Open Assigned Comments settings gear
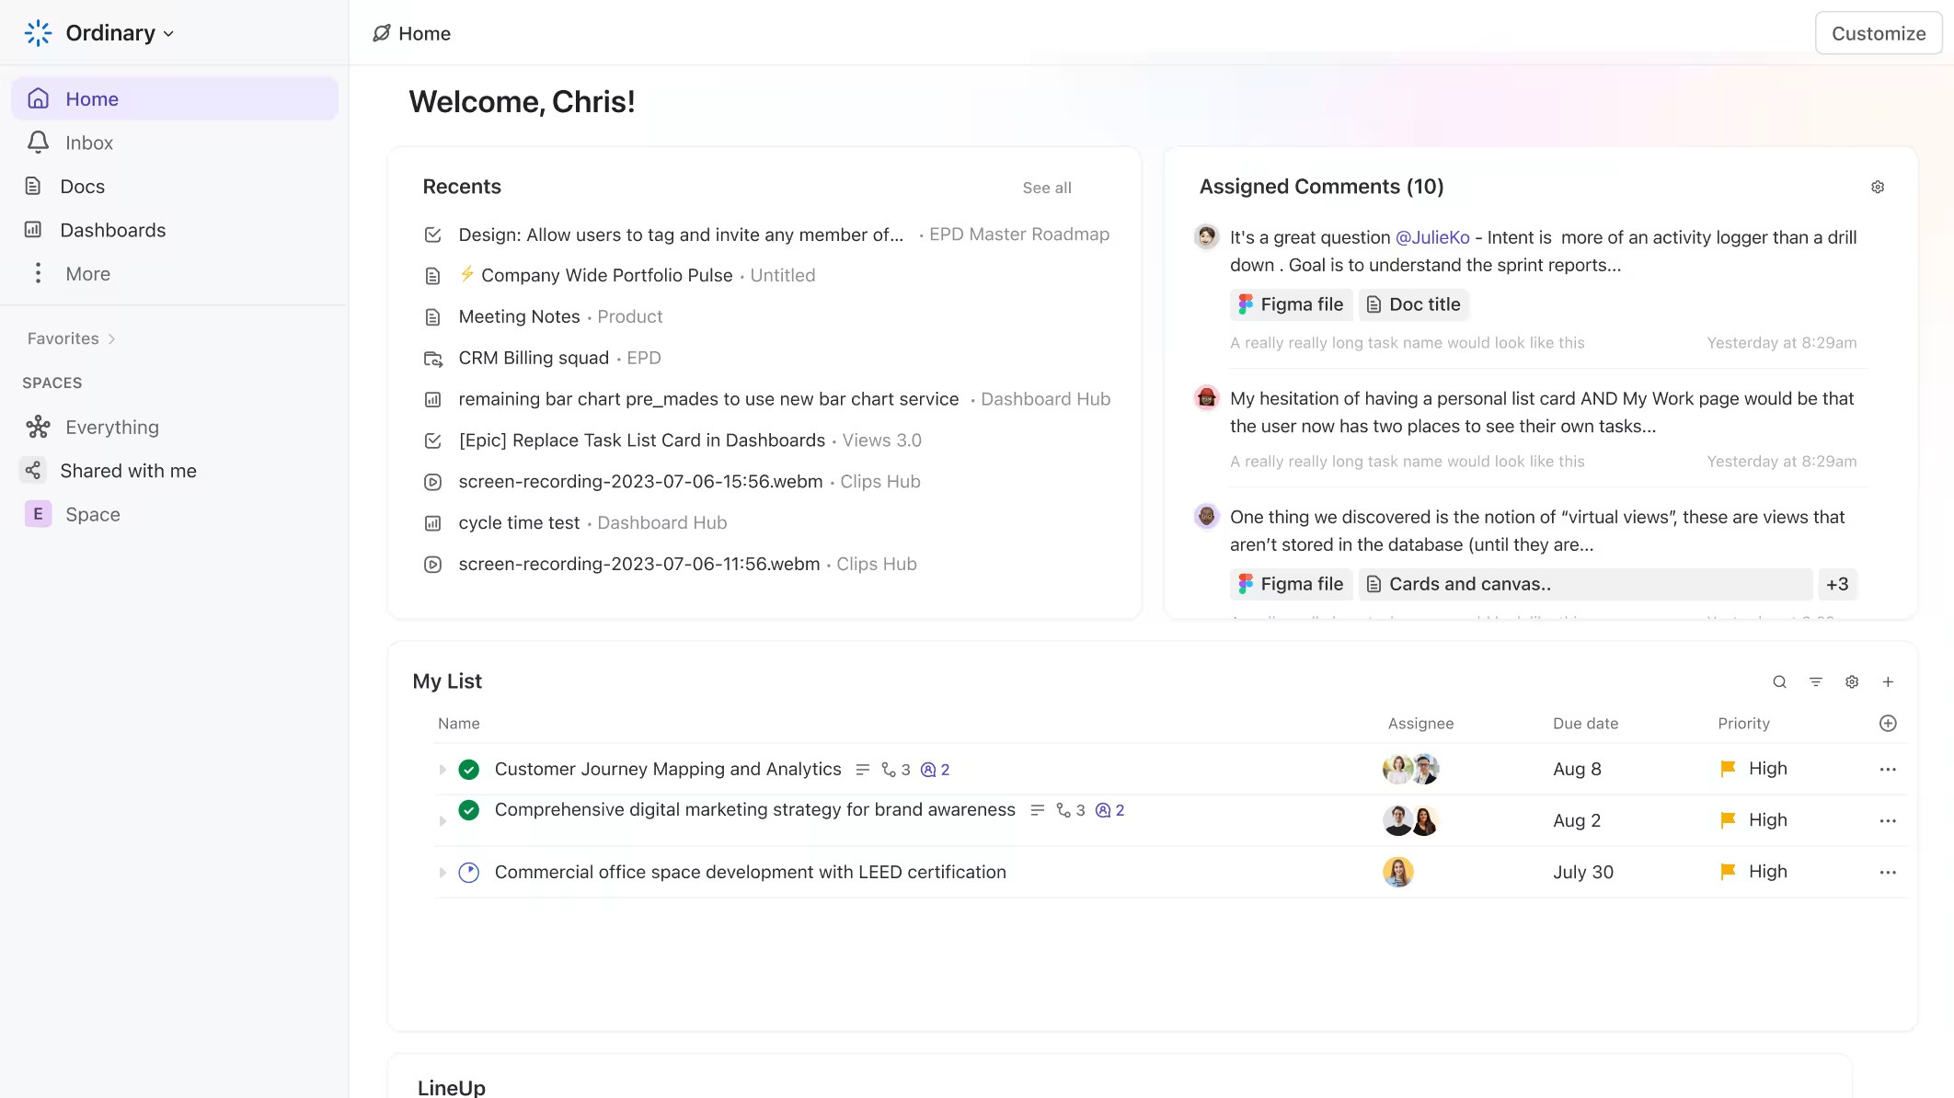 click(x=1878, y=187)
